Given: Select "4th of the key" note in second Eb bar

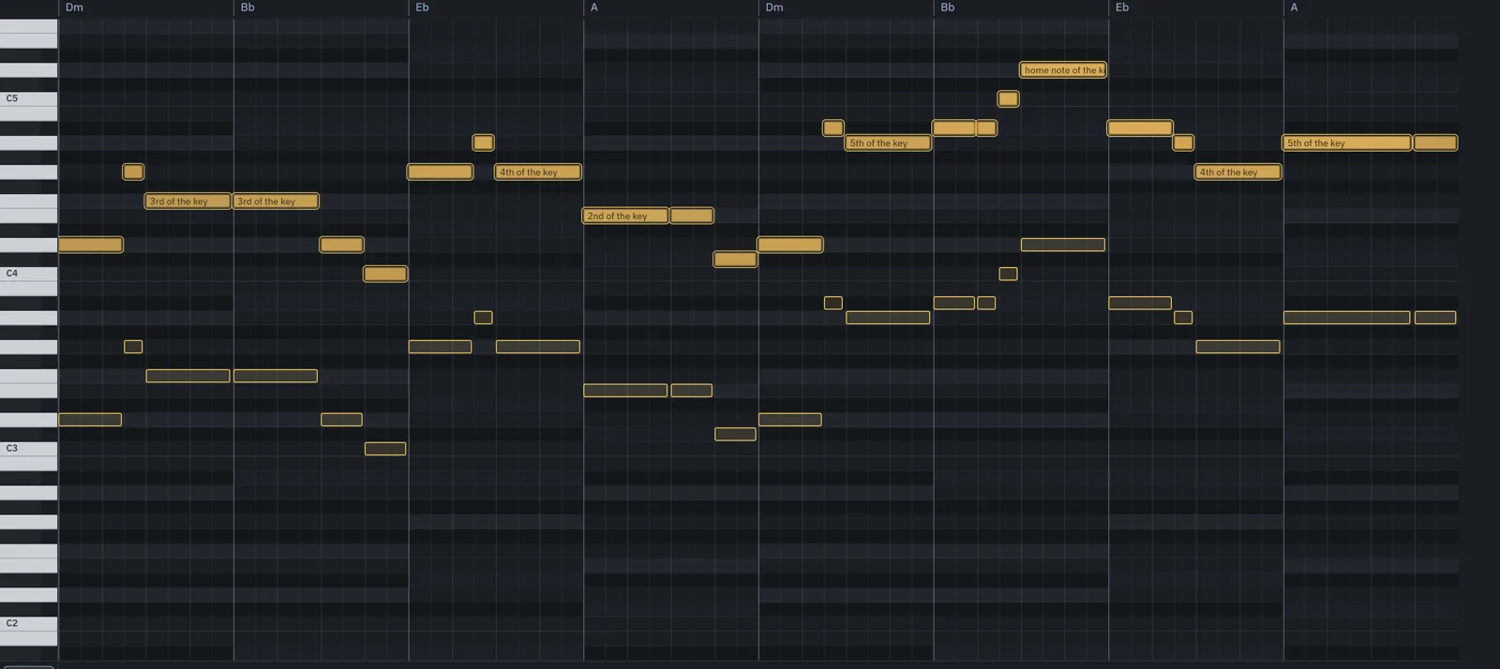Looking at the screenshot, I should tap(1237, 171).
